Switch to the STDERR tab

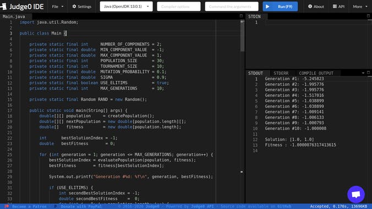[x=281, y=73]
